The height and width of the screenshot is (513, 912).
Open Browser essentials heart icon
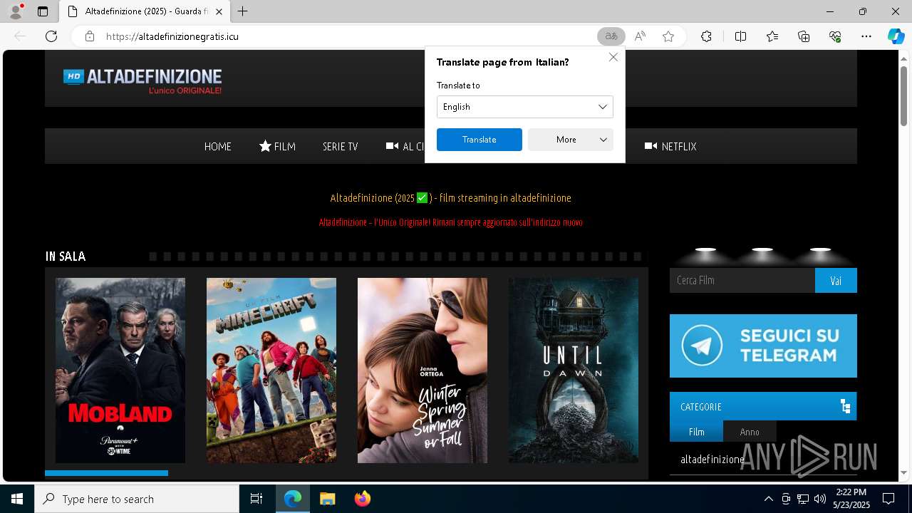point(835,36)
